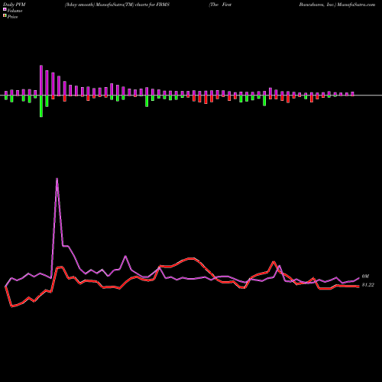Click the Volume legend color swatch
Image resolution: width=382 pixels, height=382 pixels.
click(x=5, y=10)
